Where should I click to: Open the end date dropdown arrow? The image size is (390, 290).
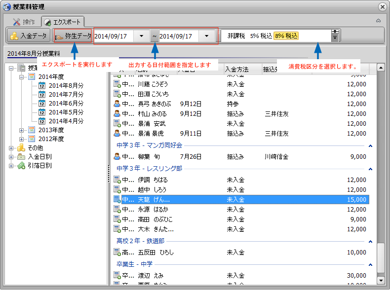(x=207, y=36)
